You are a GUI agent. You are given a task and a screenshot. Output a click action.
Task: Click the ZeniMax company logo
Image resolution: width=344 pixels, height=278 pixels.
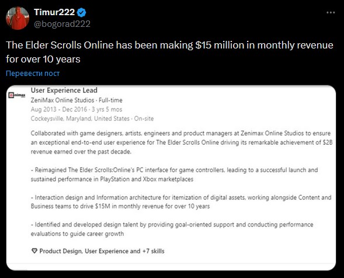pyautogui.click(x=17, y=95)
